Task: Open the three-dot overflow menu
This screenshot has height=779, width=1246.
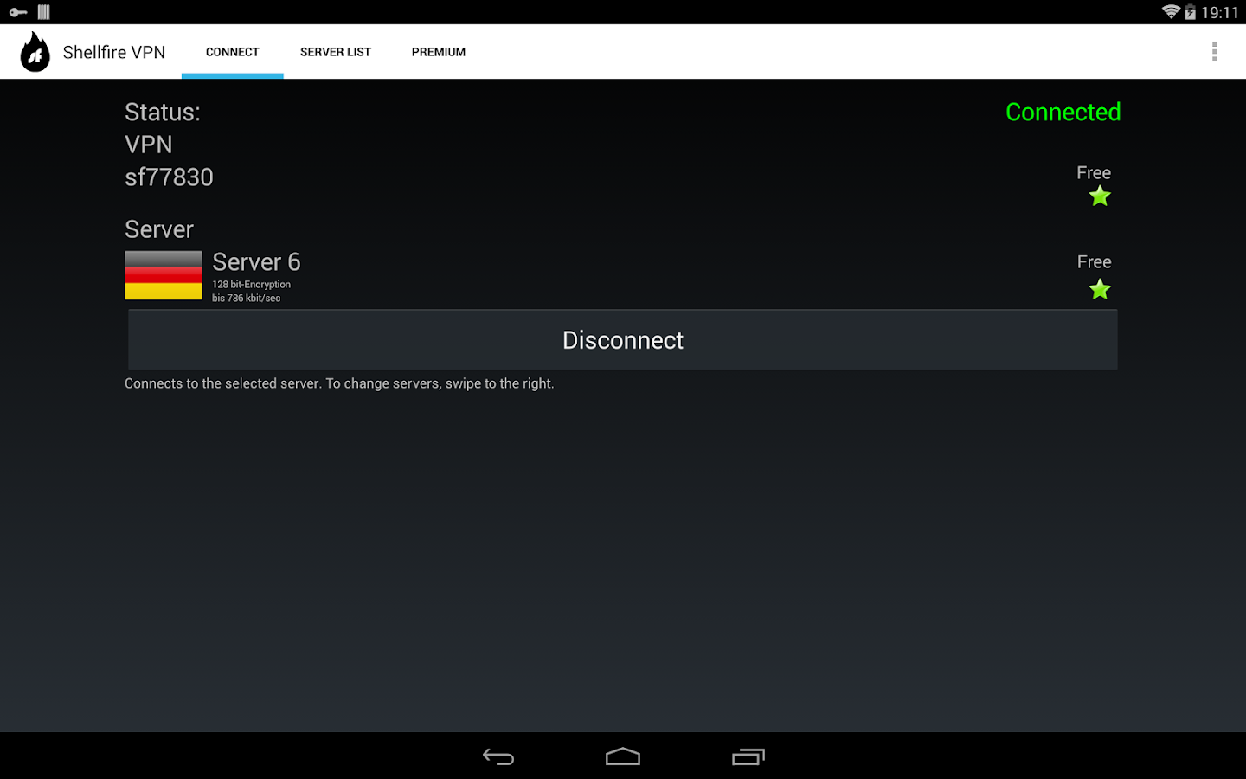Action: tap(1215, 52)
